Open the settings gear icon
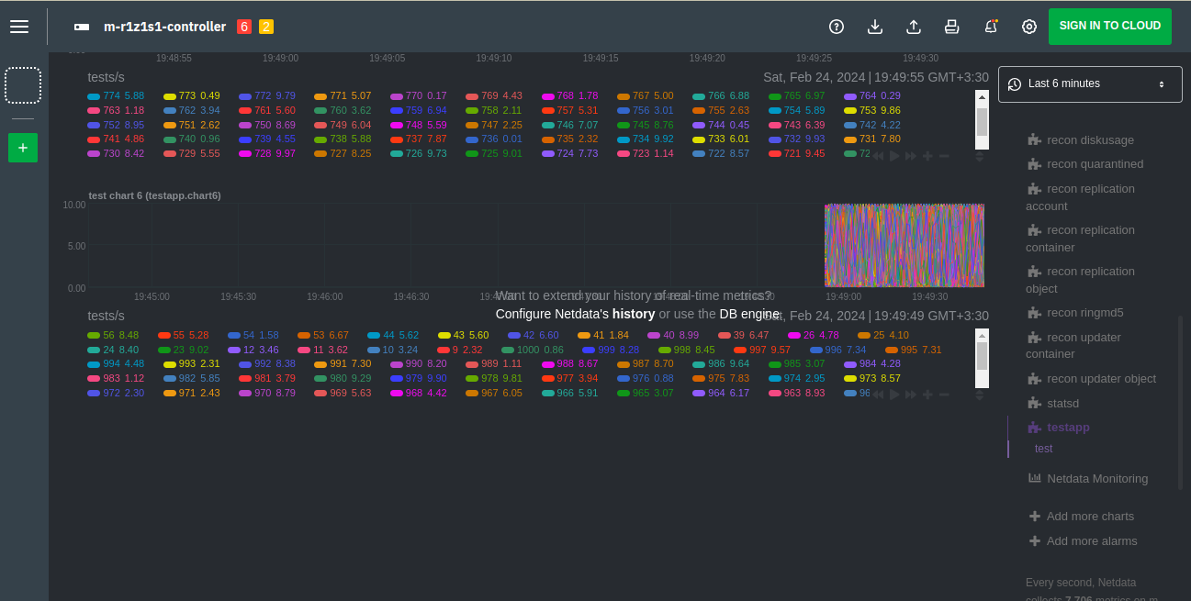This screenshot has height=601, width=1191. pyautogui.click(x=1028, y=27)
